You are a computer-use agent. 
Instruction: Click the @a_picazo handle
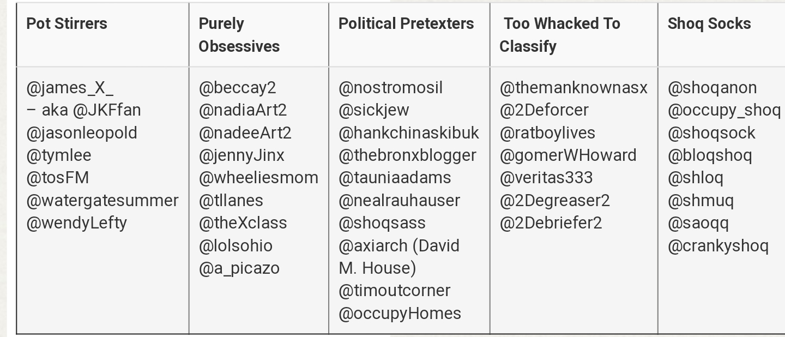[x=239, y=268]
